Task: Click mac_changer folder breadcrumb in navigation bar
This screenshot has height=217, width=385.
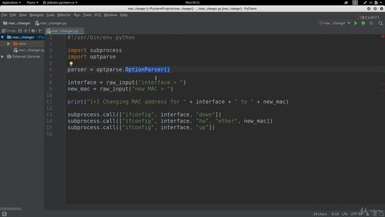Action: point(17,23)
